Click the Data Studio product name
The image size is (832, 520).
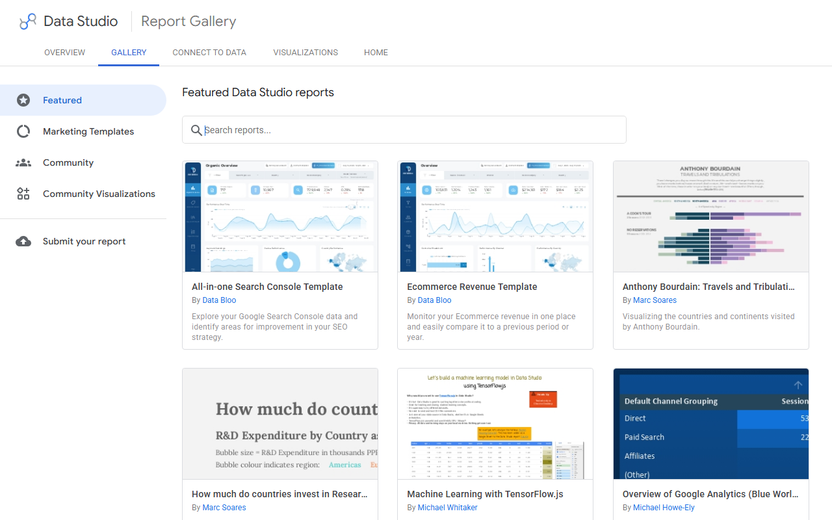pos(81,21)
